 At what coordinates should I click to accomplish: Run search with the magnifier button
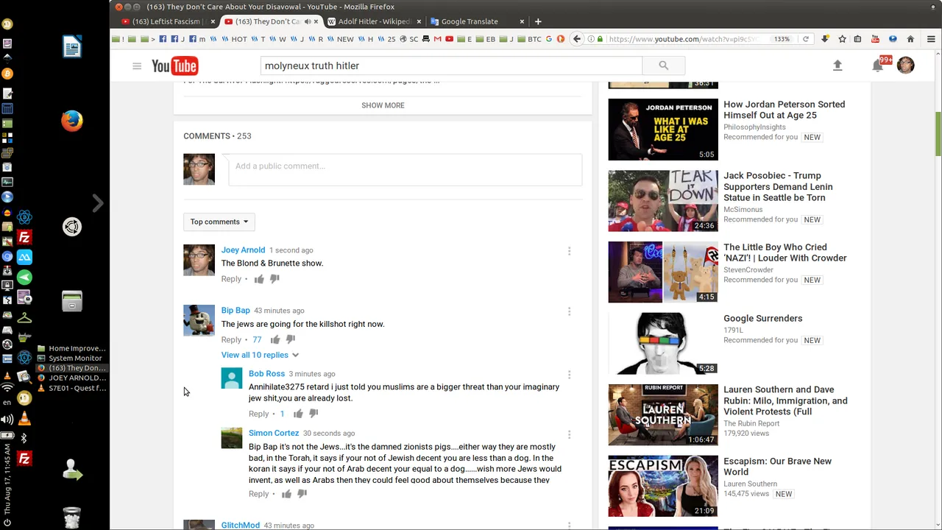coord(663,66)
